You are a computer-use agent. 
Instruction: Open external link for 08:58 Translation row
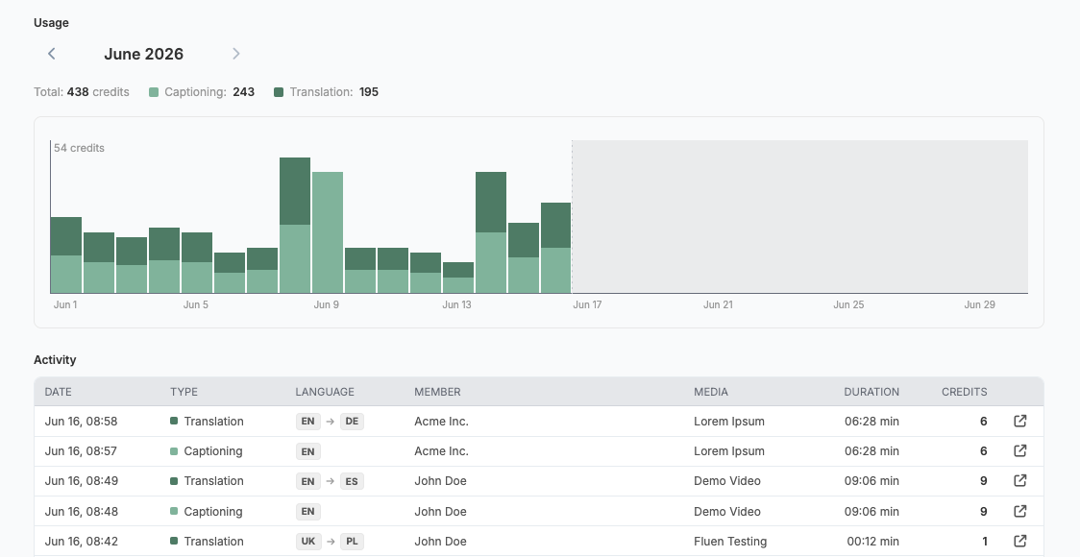(1020, 421)
